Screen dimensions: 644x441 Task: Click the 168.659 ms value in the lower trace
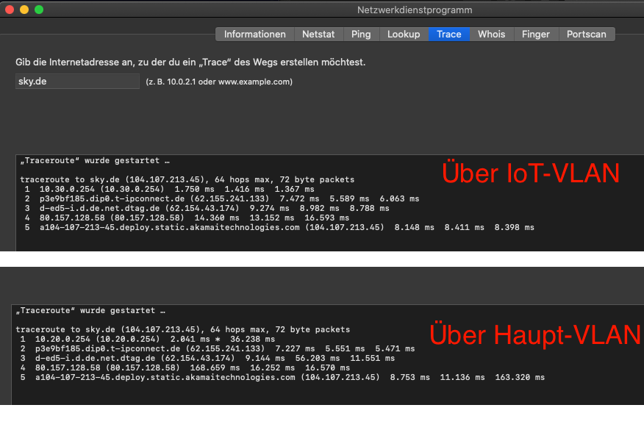tap(215, 368)
